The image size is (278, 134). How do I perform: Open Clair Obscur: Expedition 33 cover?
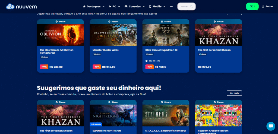[166, 35]
